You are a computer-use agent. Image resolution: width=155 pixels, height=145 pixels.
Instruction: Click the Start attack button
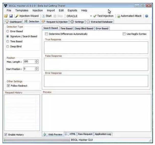pyautogui.click(x=47, y=16)
